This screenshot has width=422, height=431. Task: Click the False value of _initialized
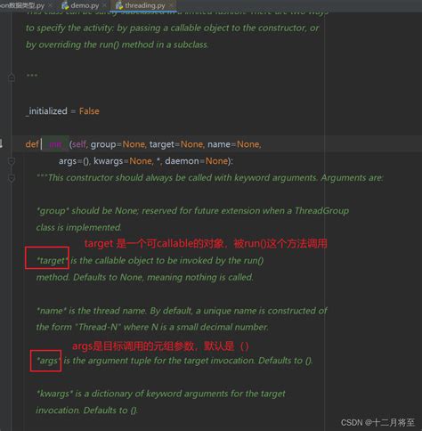point(89,111)
